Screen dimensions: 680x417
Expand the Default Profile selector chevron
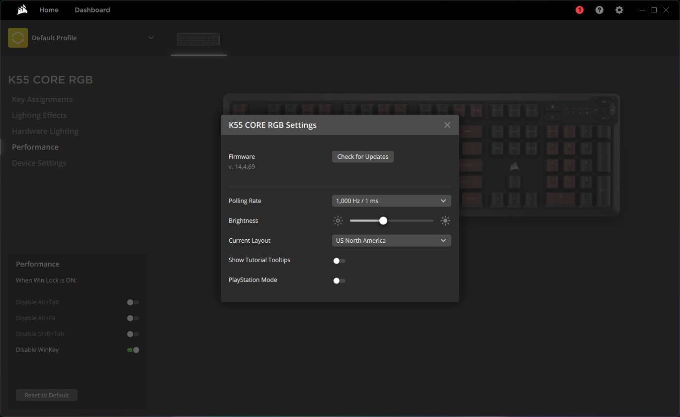click(x=151, y=38)
